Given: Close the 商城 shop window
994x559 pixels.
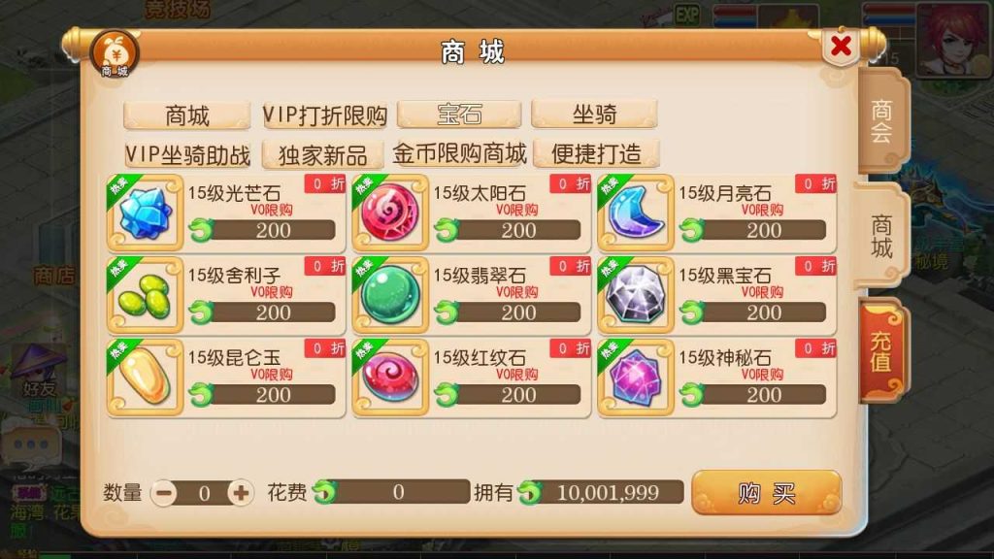Looking at the screenshot, I should coord(842,46).
